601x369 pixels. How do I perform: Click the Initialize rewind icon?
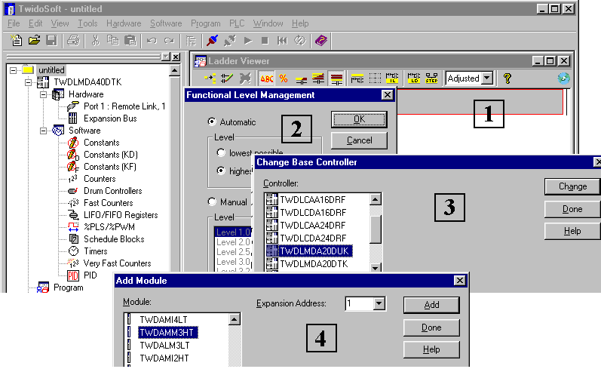tap(282, 40)
